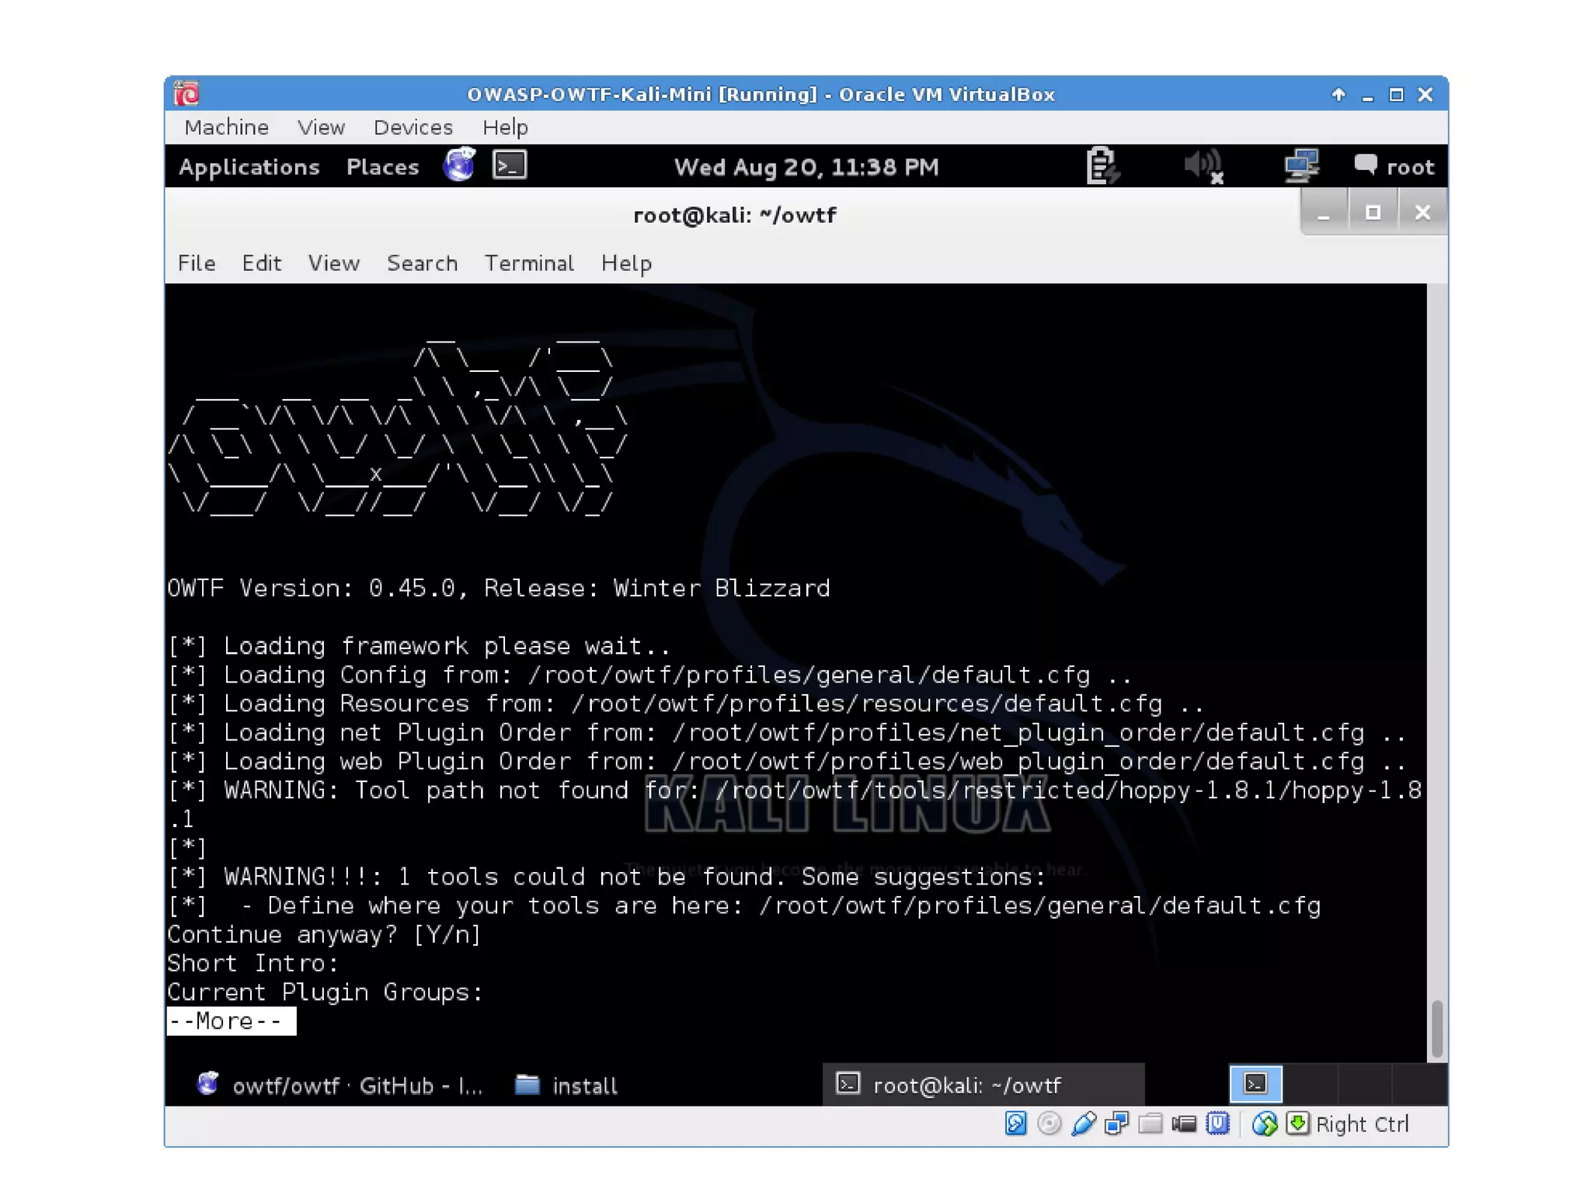Toggle the muted volume icon
This screenshot has width=1591, height=1192.
tap(1203, 166)
